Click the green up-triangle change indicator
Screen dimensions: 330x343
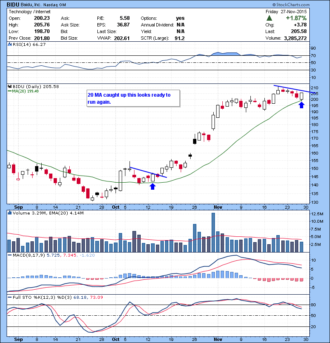click(269, 18)
